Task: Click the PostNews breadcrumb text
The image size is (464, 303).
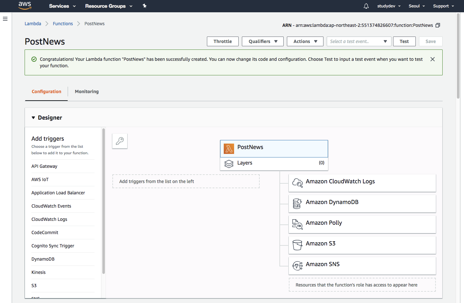Action: click(x=95, y=24)
